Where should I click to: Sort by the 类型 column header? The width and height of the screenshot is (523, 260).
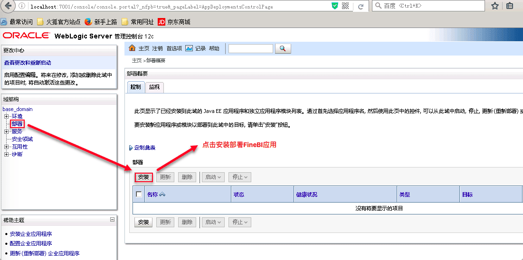[405, 195]
